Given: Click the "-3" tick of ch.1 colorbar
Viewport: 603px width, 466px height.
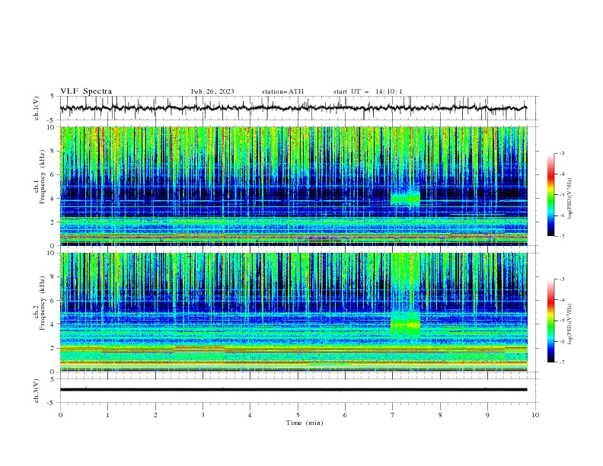Looking at the screenshot, I should coord(561,153).
